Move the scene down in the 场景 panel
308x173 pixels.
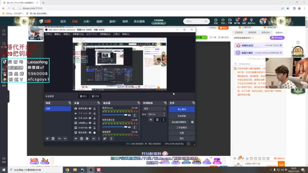pyautogui.click(x=65, y=139)
